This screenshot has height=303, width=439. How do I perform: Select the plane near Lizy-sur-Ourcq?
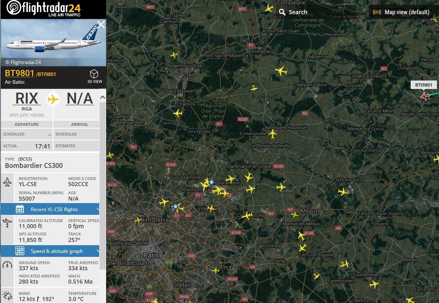tap(342, 192)
